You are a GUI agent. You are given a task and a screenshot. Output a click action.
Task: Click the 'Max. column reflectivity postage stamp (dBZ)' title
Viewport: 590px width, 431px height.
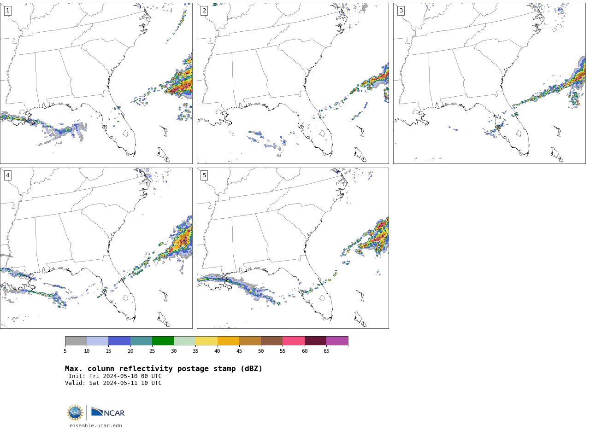pyautogui.click(x=164, y=369)
